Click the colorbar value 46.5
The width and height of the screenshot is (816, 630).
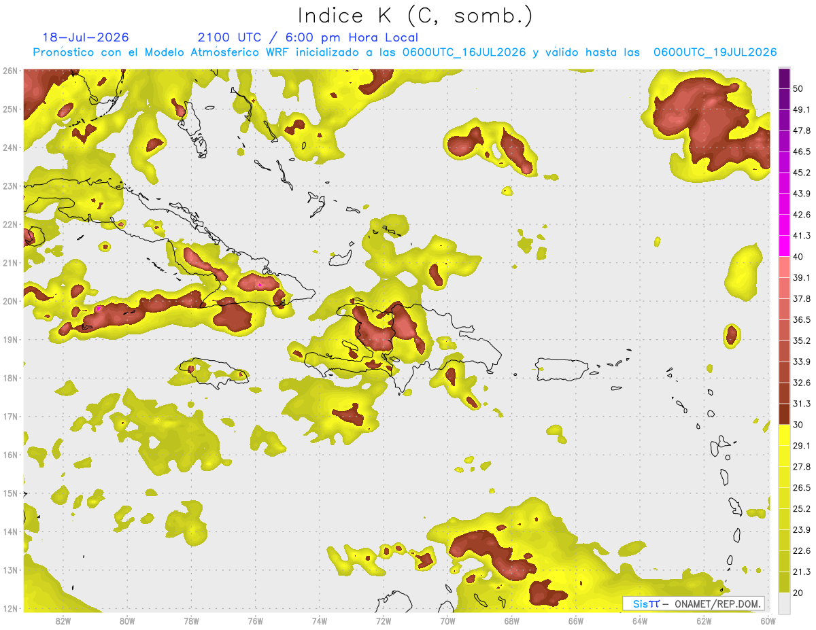coord(801,152)
